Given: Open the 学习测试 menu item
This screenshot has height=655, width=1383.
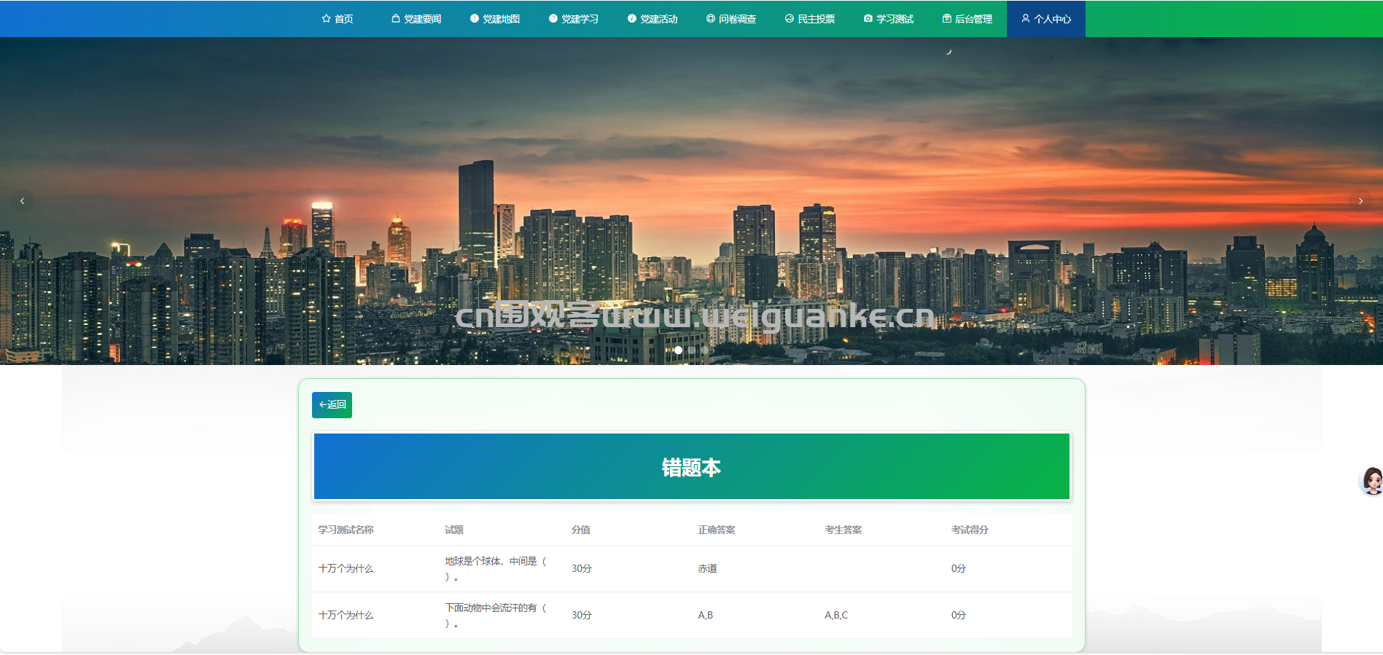Looking at the screenshot, I should 889,19.
